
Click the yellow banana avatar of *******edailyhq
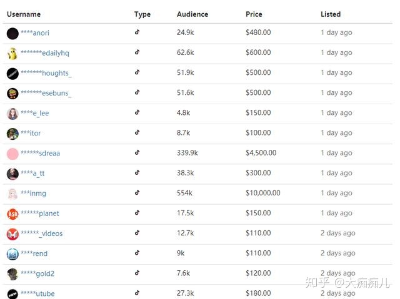[x=12, y=54]
